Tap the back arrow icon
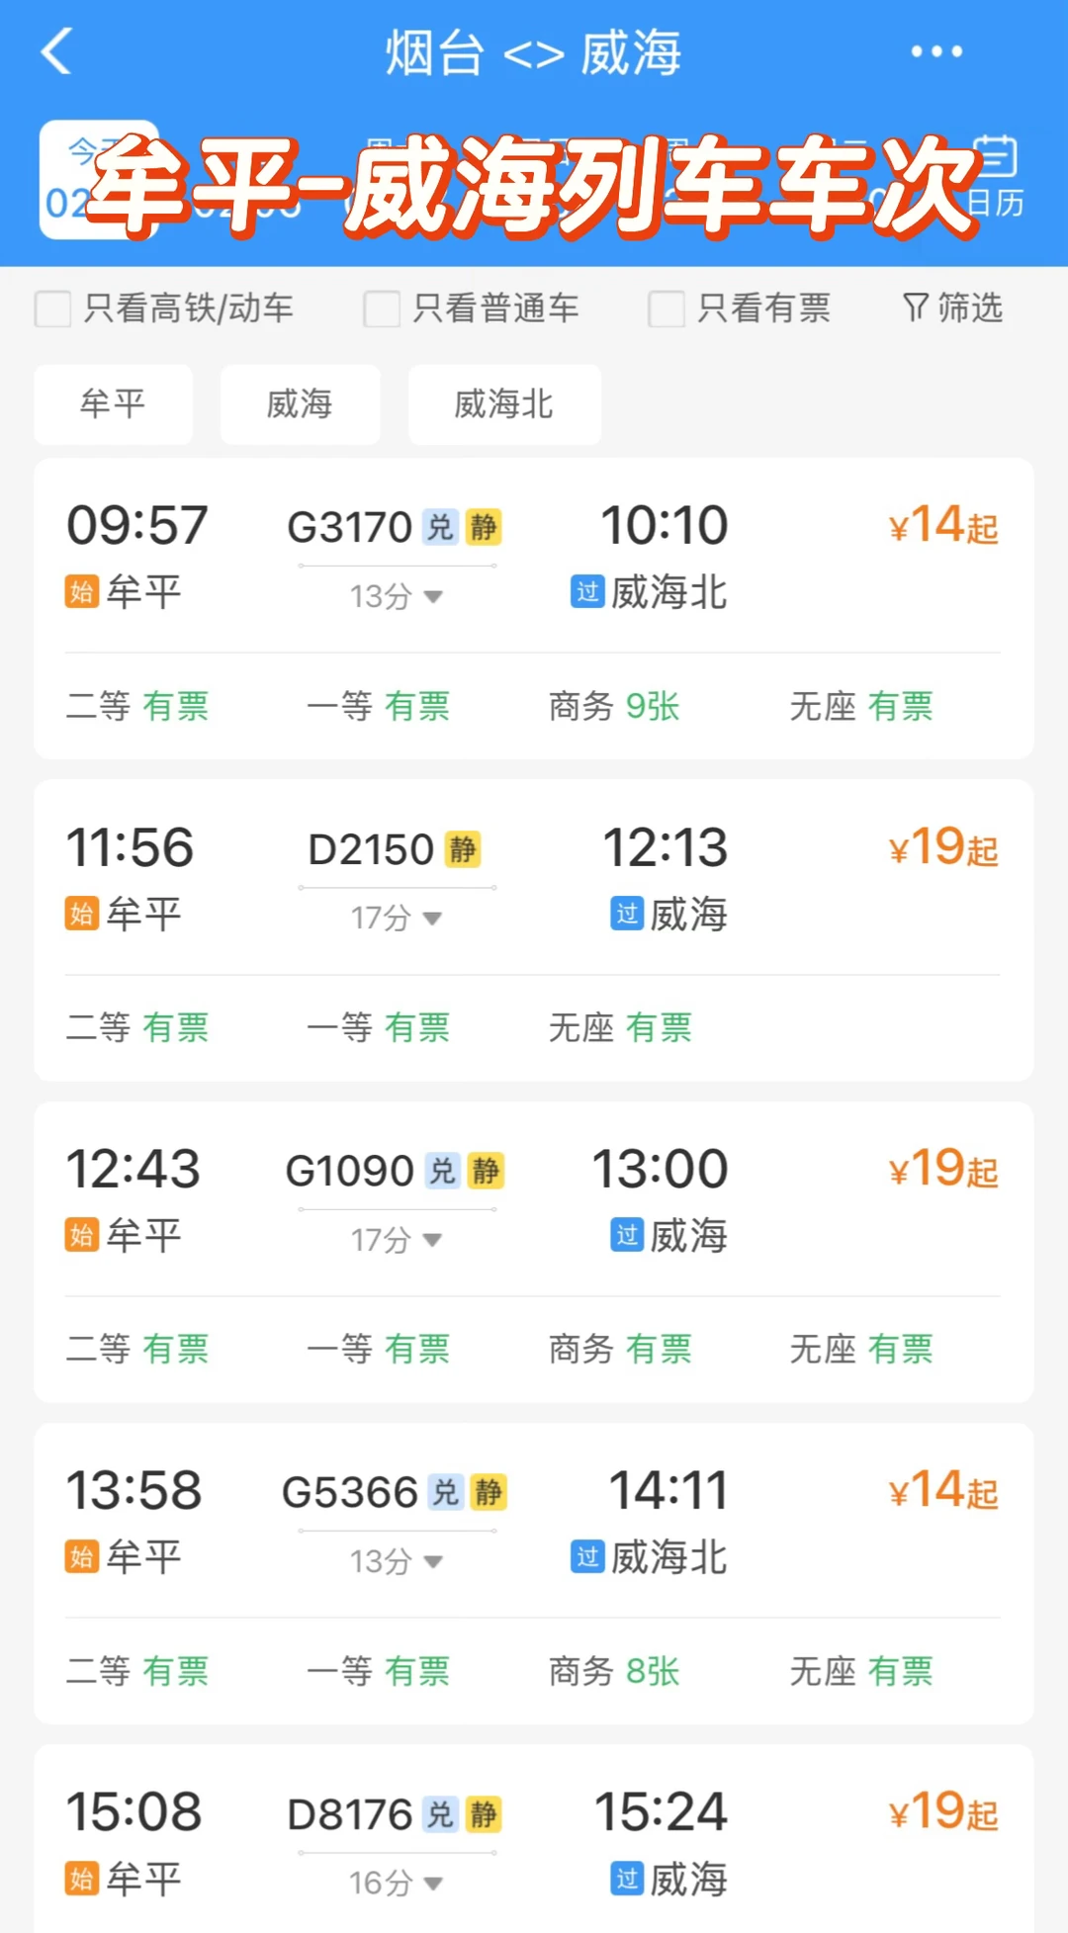The height and width of the screenshot is (1933, 1068). pyautogui.click(x=57, y=51)
